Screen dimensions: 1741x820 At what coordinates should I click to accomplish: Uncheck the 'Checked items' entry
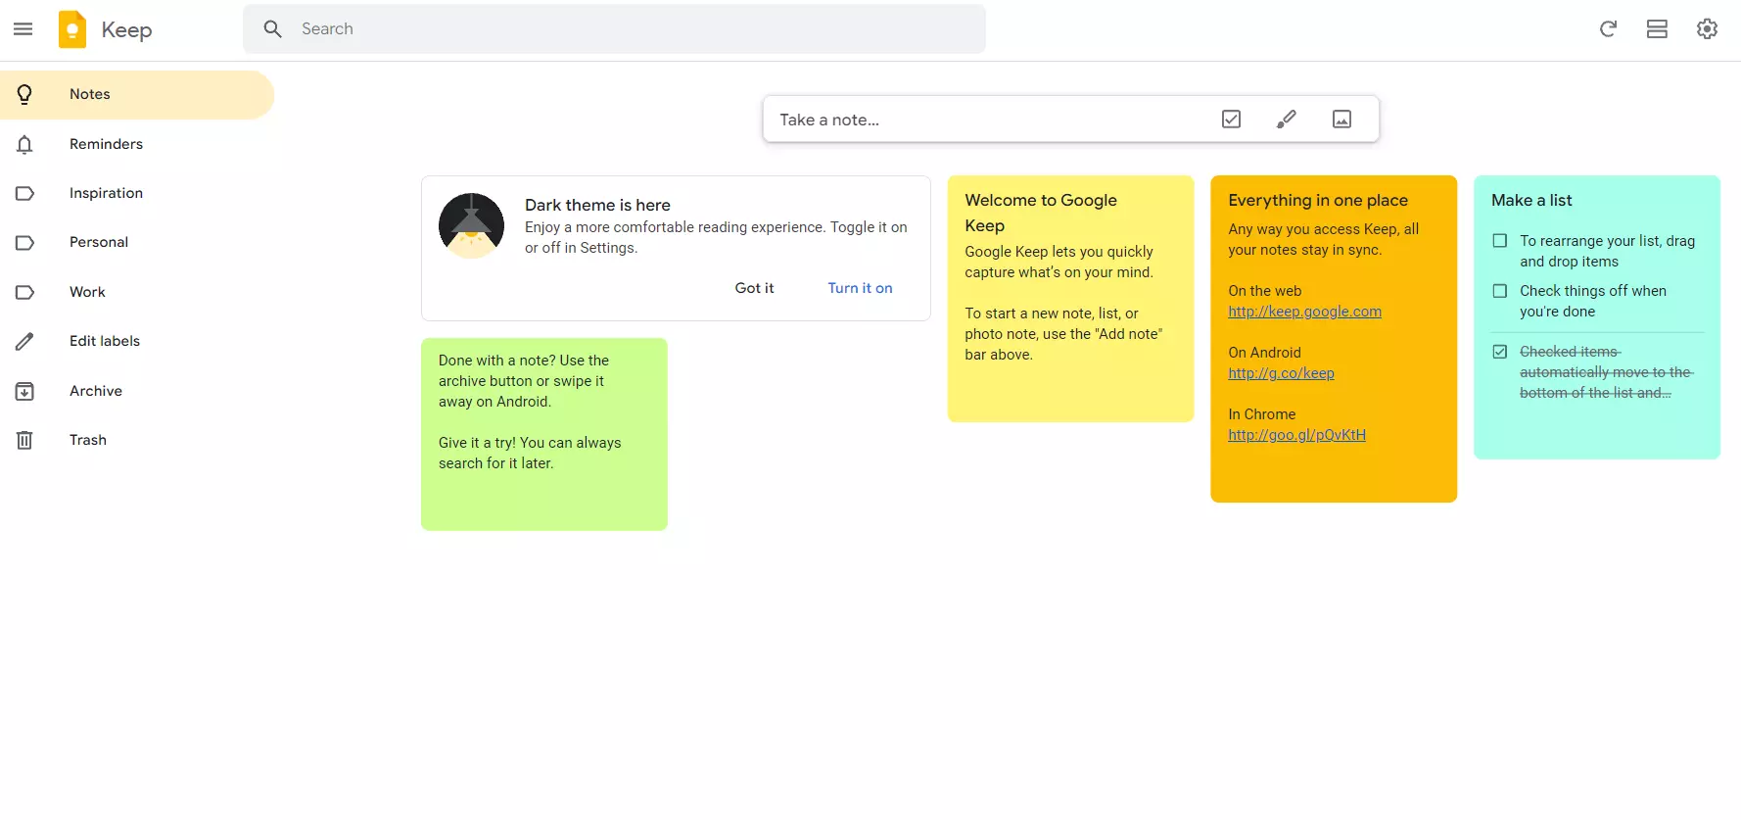1499,351
